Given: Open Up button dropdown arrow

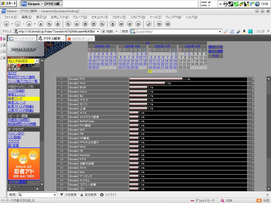Looking at the screenshot, I should click(x=35, y=24).
